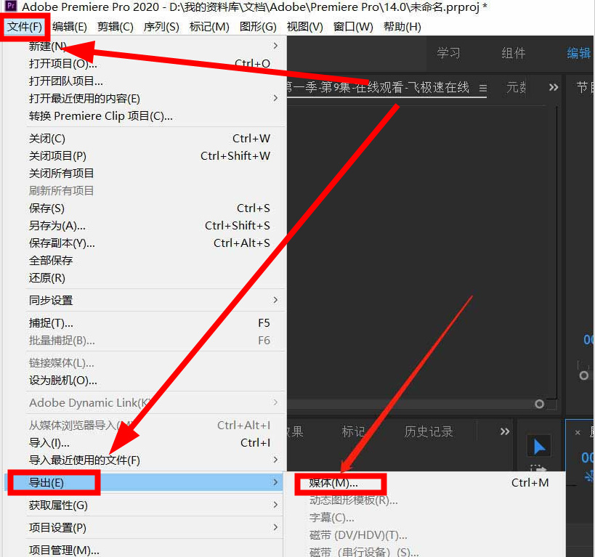Close the right panel using its × icon
The width and height of the screenshot is (595, 557).
(x=578, y=432)
